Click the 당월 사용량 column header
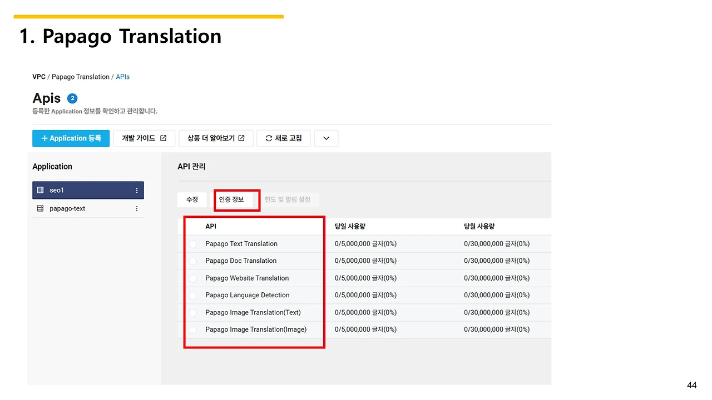 point(479,227)
